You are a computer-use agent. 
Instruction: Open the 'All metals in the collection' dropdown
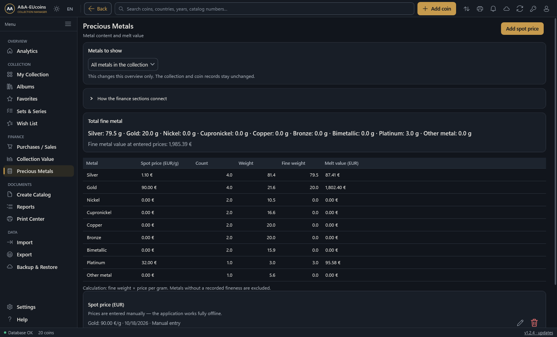[x=123, y=65]
